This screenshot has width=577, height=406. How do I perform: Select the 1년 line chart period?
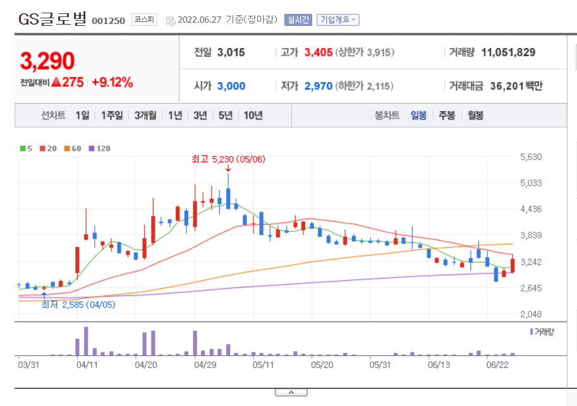point(175,116)
